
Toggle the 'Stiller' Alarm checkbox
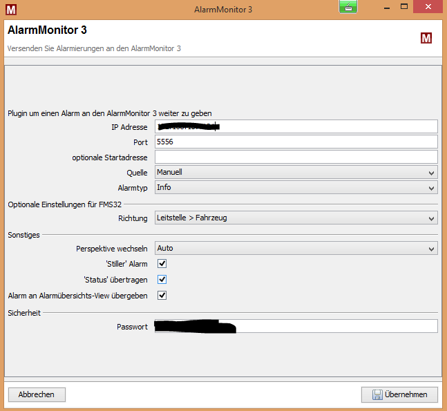point(162,264)
